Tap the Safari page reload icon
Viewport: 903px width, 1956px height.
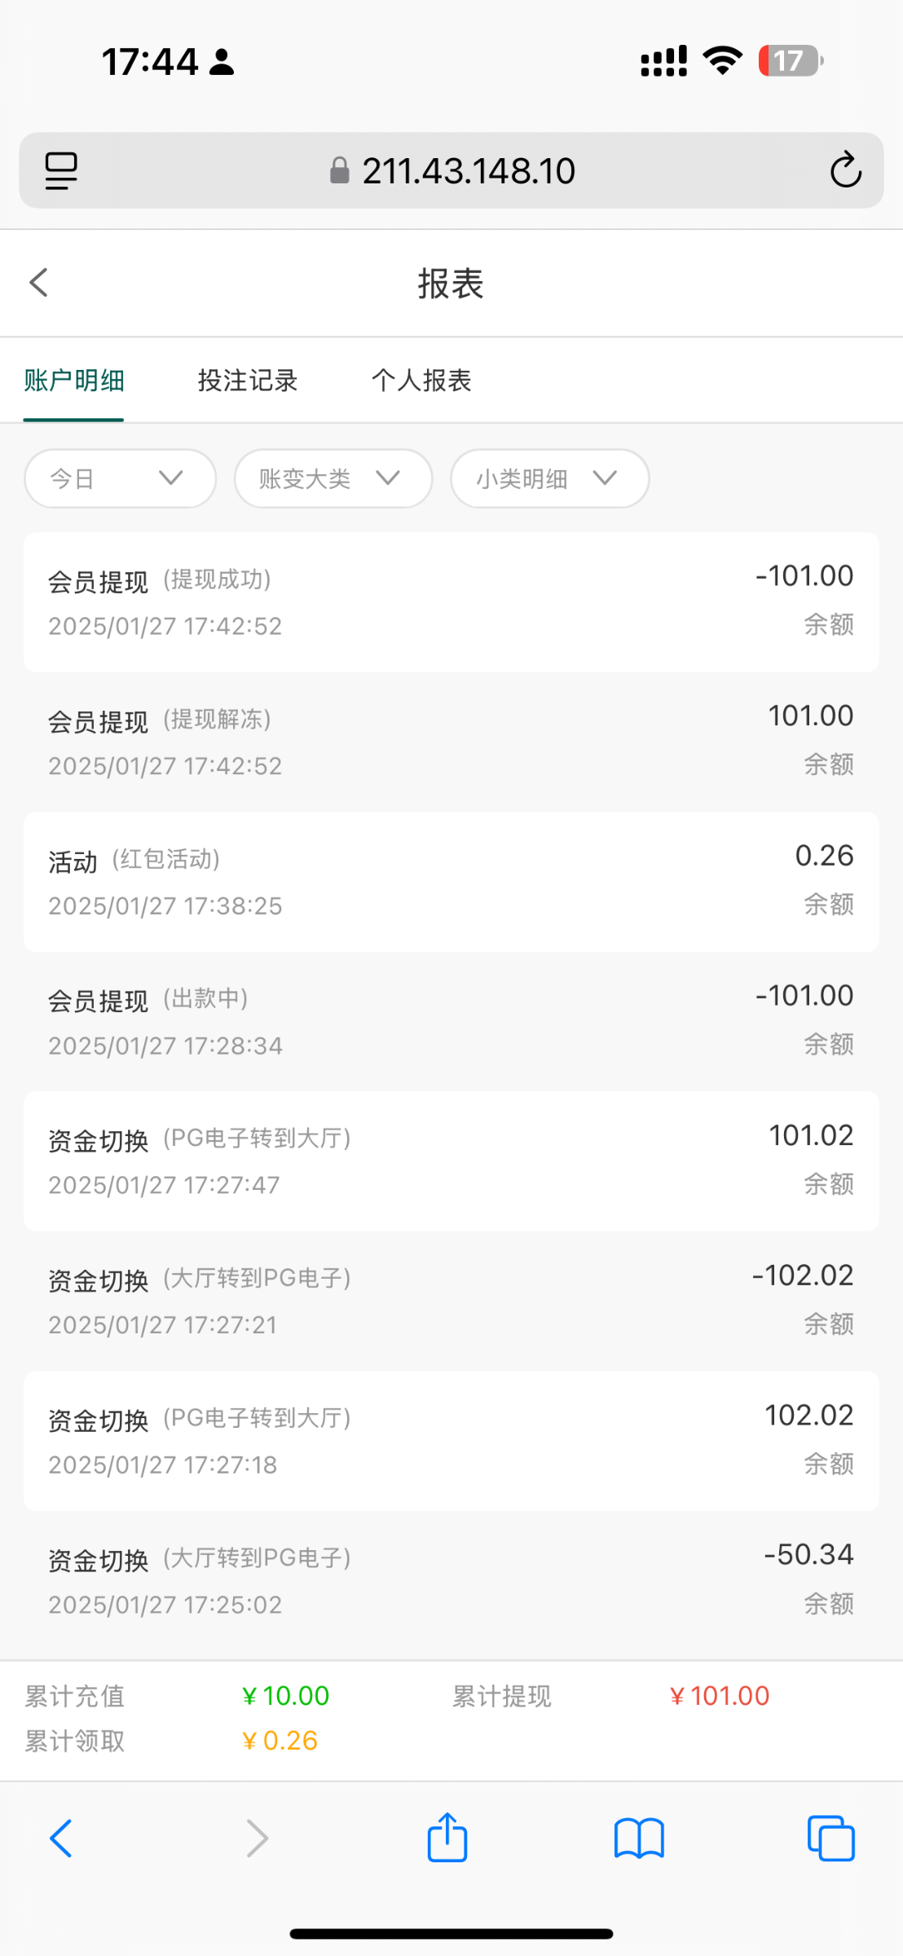point(845,170)
